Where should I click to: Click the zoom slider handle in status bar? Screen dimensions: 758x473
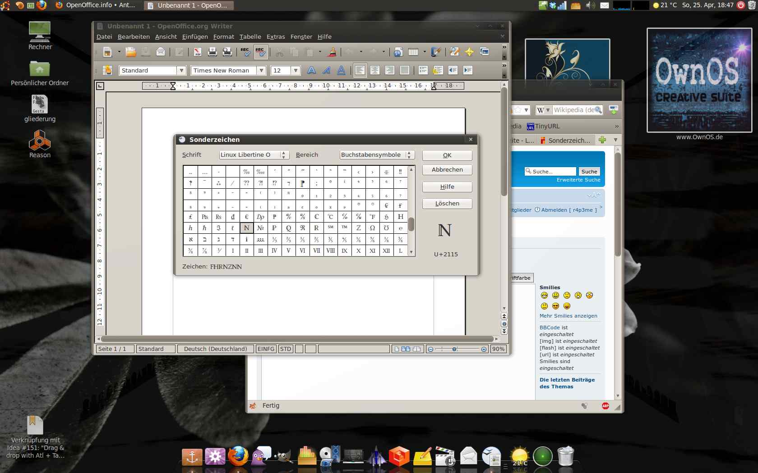(x=454, y=349)
